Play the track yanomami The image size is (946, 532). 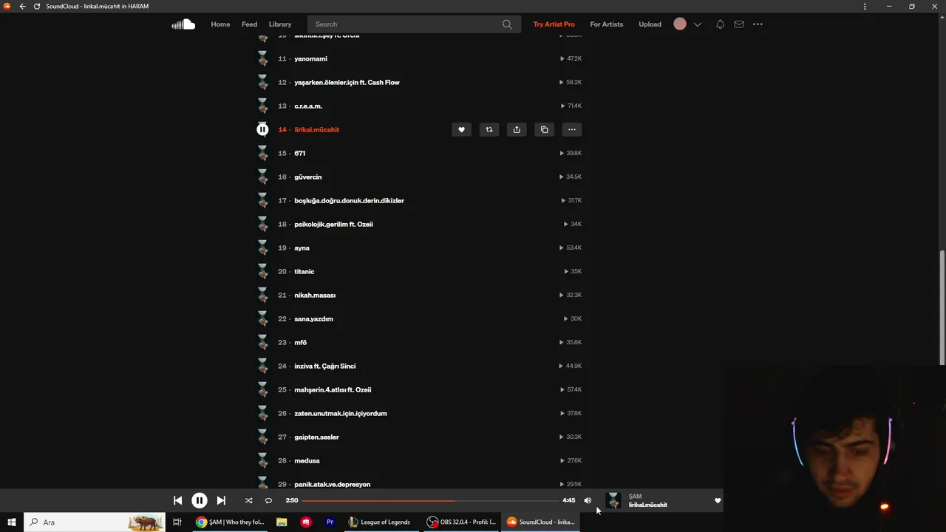pos(310,58)
